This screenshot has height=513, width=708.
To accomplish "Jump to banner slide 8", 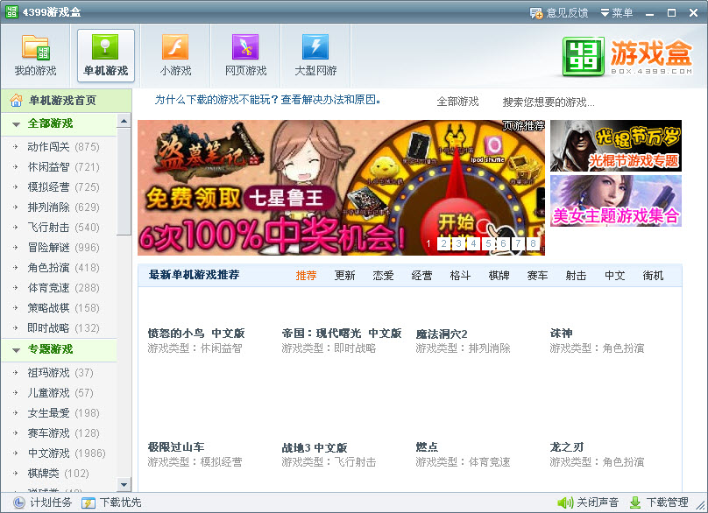I will pyautogui.click(x=534, y=243).
